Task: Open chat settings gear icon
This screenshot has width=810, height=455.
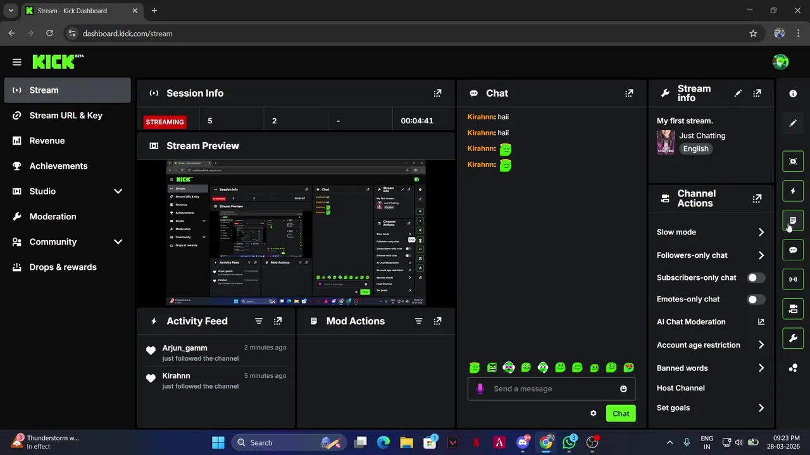Action: pos(594,413)
